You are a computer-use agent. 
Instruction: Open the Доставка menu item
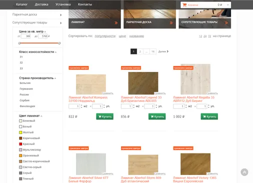41,4
